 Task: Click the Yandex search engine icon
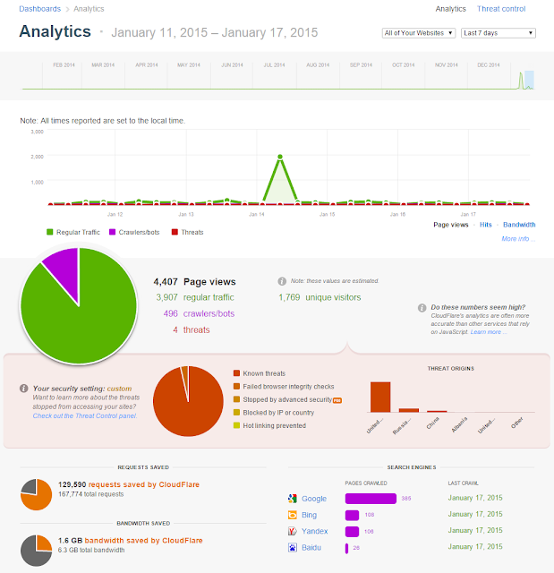coord(293,531)
